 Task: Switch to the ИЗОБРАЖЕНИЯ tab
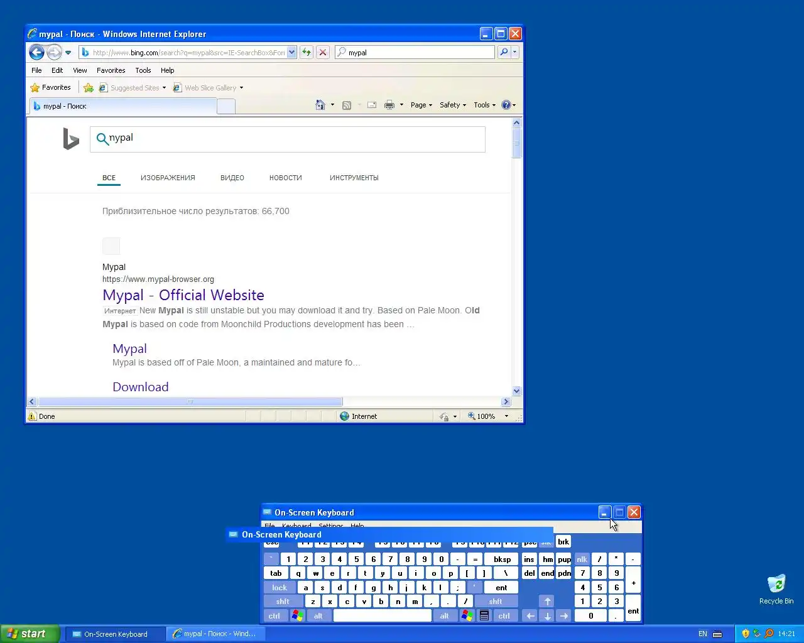point(168,178)
